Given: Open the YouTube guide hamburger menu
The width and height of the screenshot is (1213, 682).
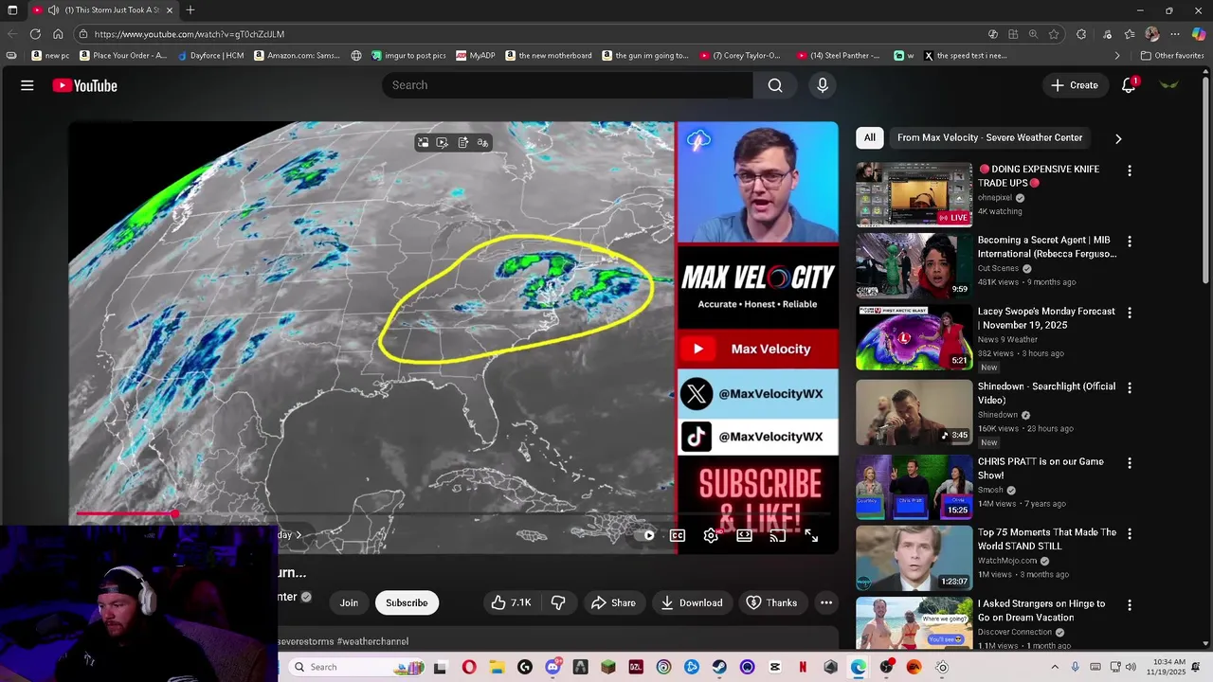Looking at the screenshot, I should [x=27, y=85].
